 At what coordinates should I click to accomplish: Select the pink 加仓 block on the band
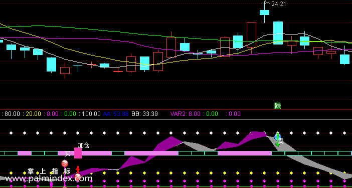click(x=78, y=153)
